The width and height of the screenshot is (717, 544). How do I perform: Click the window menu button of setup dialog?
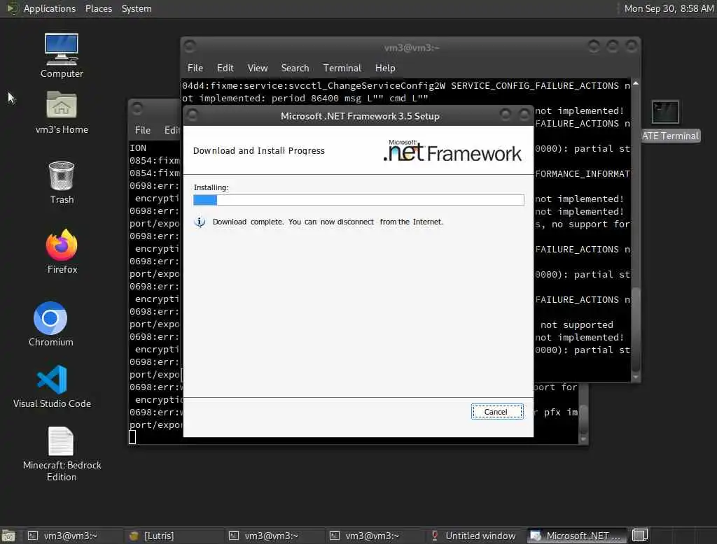coord(193,115)
